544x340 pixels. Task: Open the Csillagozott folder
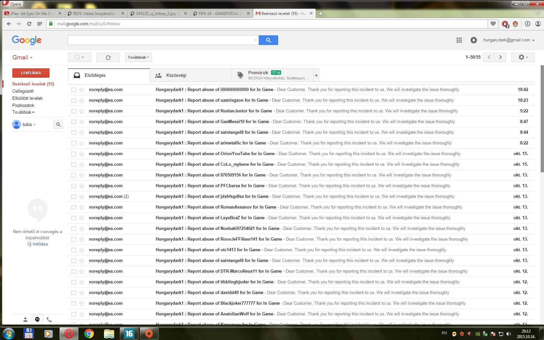coord(23,91)
